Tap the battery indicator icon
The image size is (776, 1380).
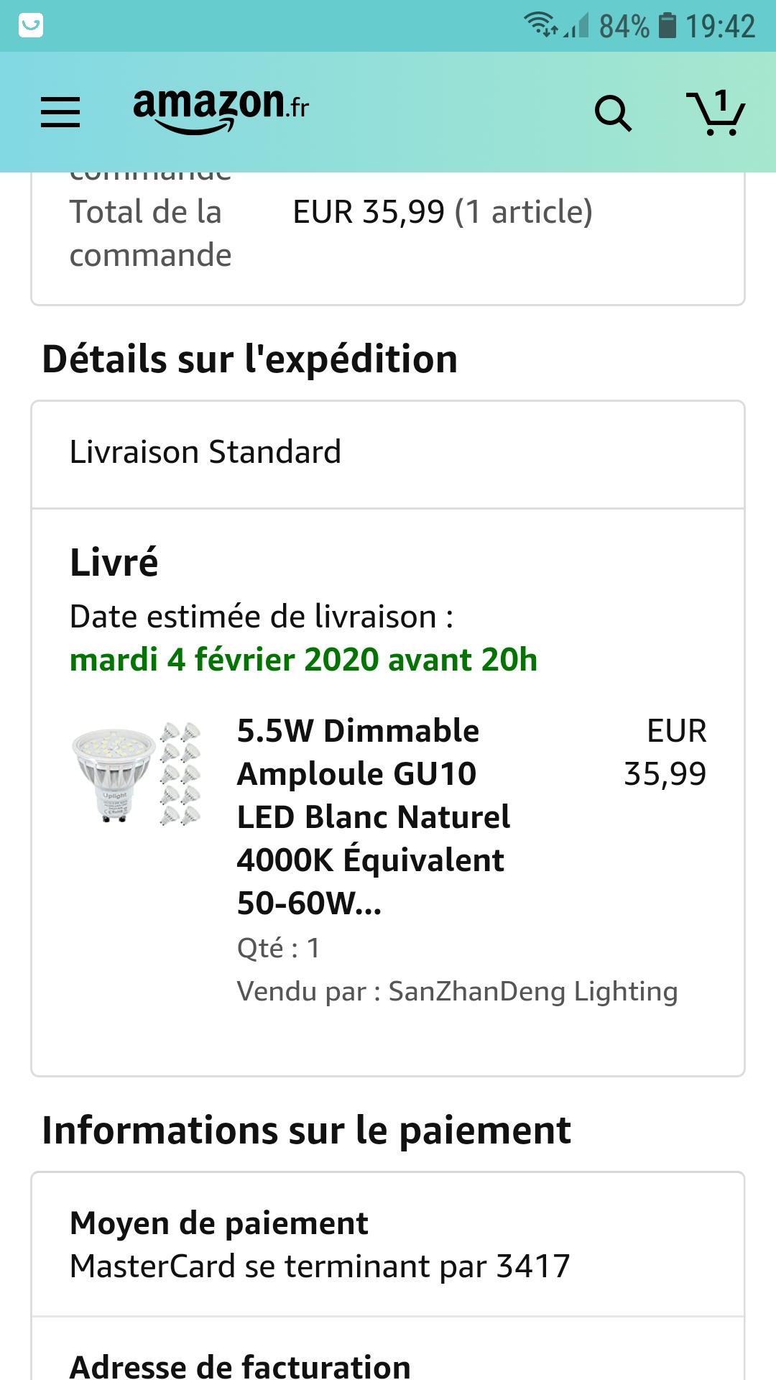pos(668,26)
